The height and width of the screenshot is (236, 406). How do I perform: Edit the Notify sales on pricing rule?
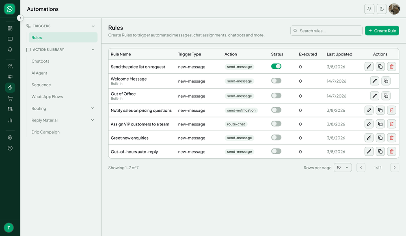pos(369,110)
